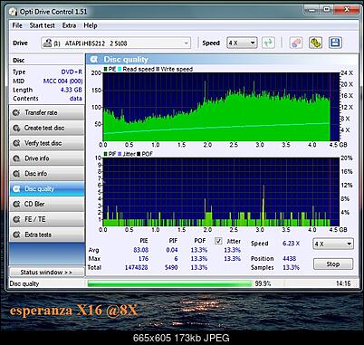Viewport: 364px width, 345px height.
Task: Click the refresh drive arrows icon
Action: pos(268,43)
